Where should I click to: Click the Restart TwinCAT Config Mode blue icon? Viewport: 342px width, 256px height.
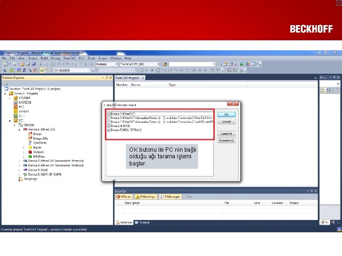click(x=19, y=70)
